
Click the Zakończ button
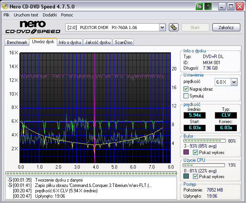tap(226, 28)
